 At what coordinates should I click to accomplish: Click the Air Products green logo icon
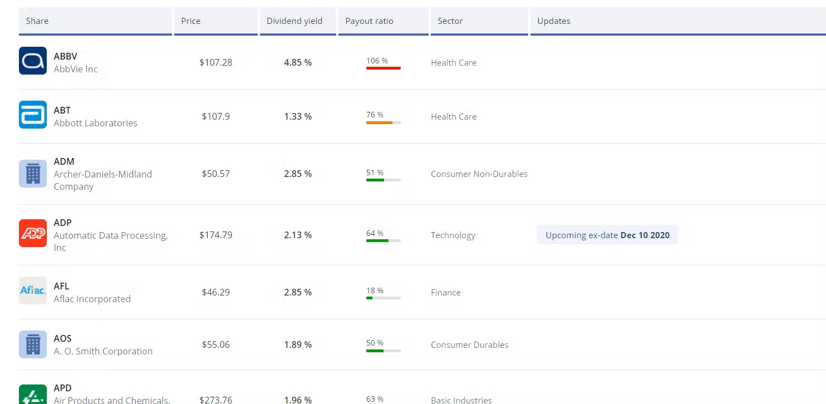tap(33, 395)
